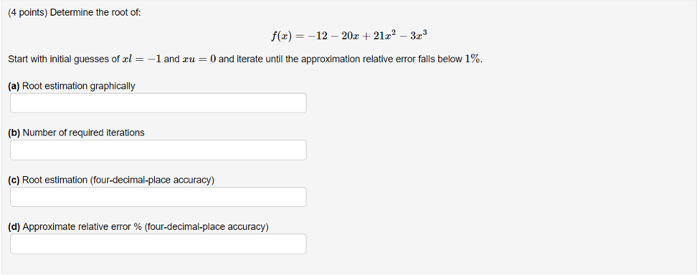The height and width of the screenshot is (275, 699).
Task: Click the 1% error threshold value
Action: (472, 59)
